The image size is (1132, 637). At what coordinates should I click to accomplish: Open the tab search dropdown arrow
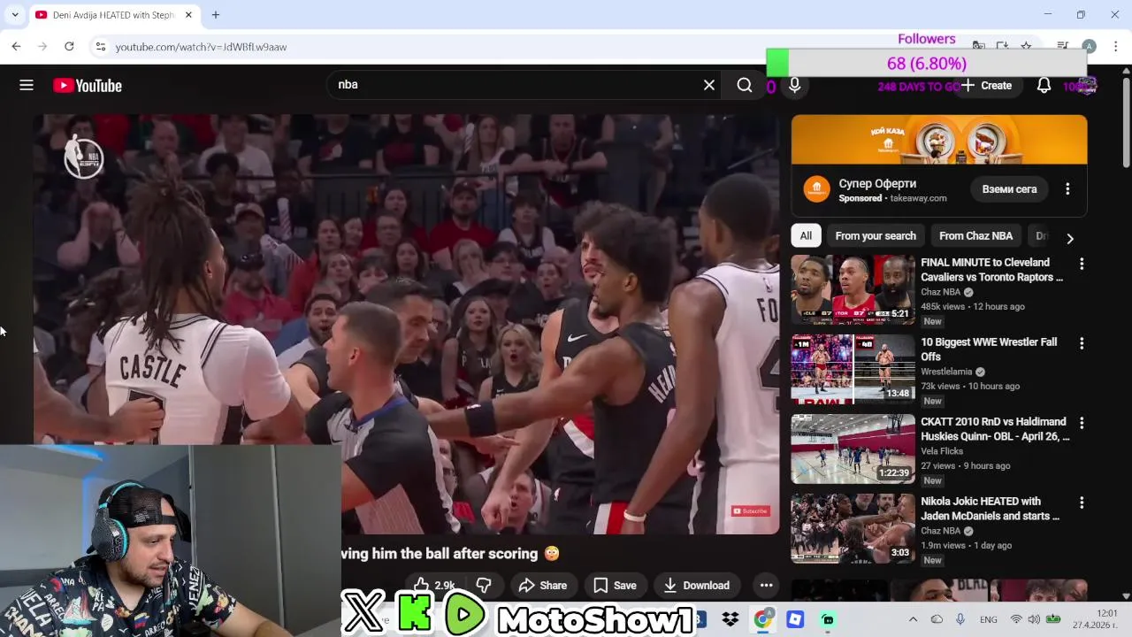15,15
